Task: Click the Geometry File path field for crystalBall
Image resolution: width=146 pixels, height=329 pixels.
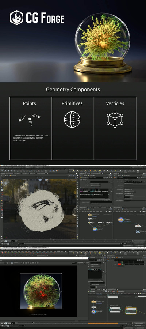Action: tap(132, 182)
